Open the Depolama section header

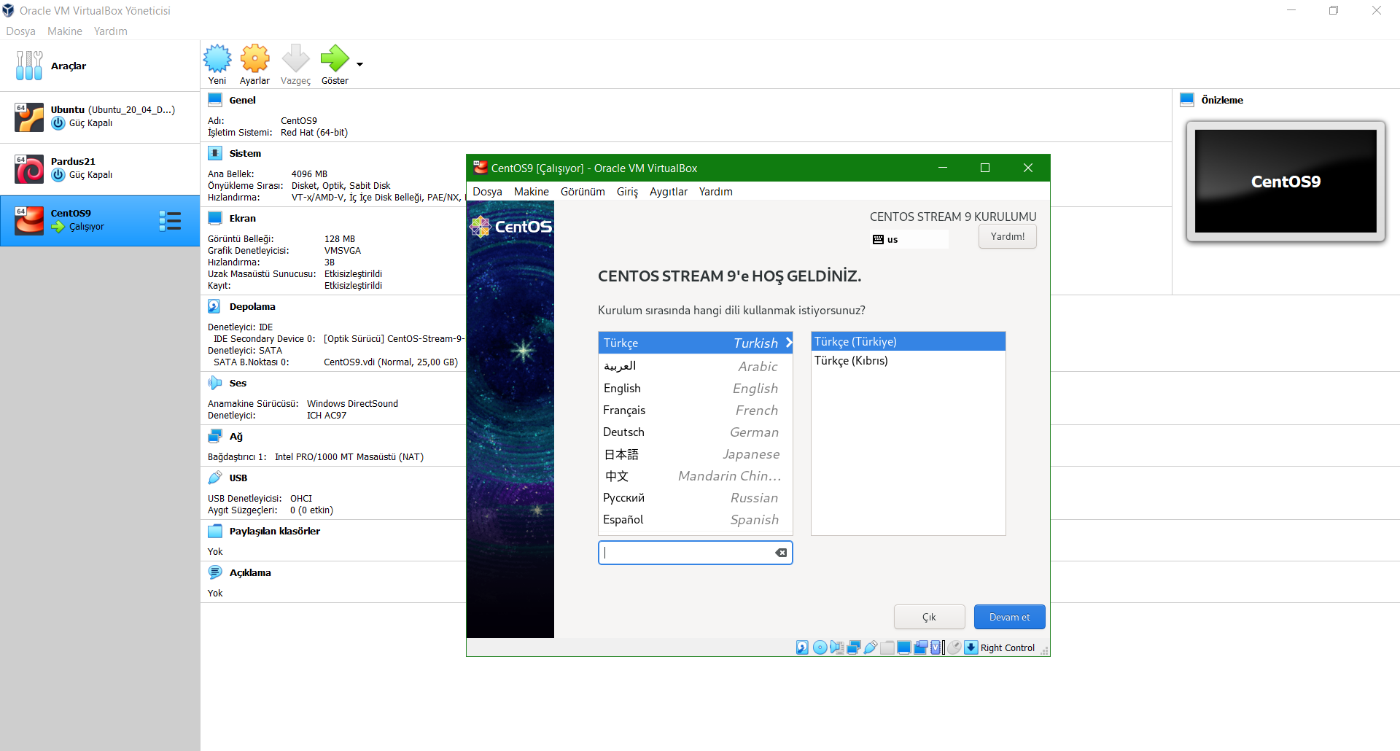pyautogui.click(x=252, y=306)
